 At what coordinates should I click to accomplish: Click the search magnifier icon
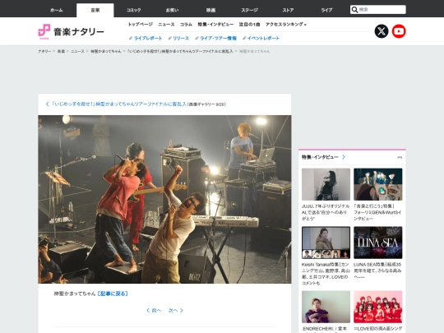coord(354,10)
